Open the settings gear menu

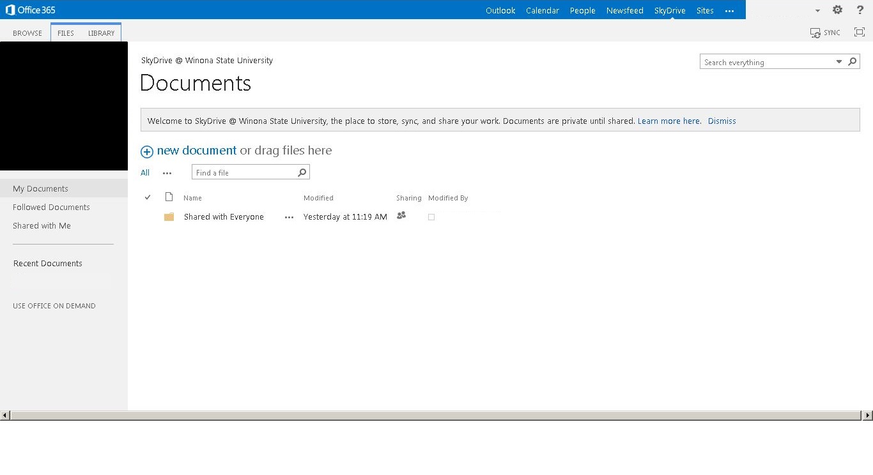(x=837, y=10)
